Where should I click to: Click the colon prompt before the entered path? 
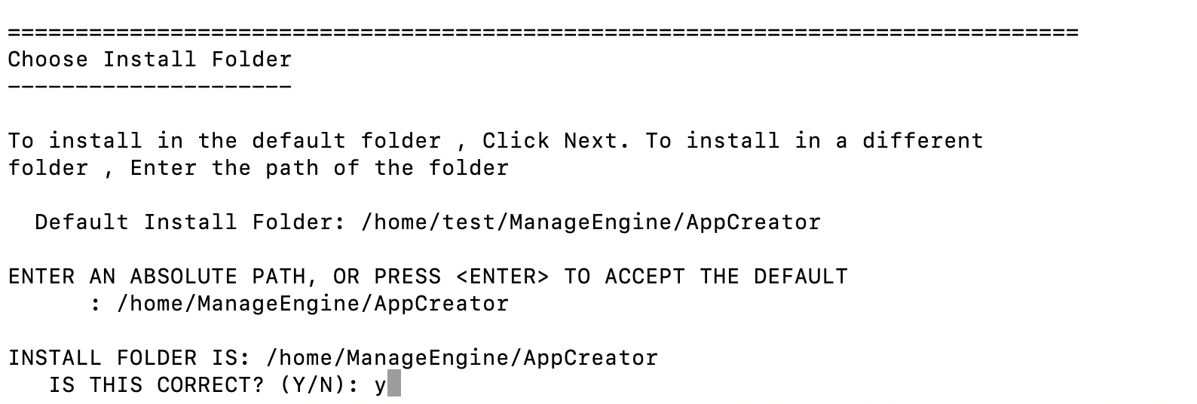click(96, 304)
